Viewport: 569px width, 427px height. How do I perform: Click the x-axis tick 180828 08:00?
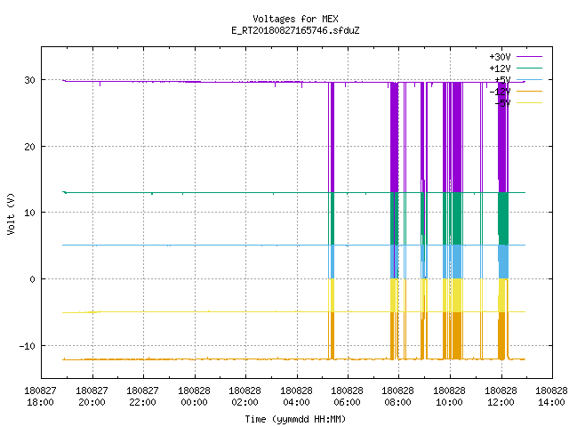tap(398, 397)
